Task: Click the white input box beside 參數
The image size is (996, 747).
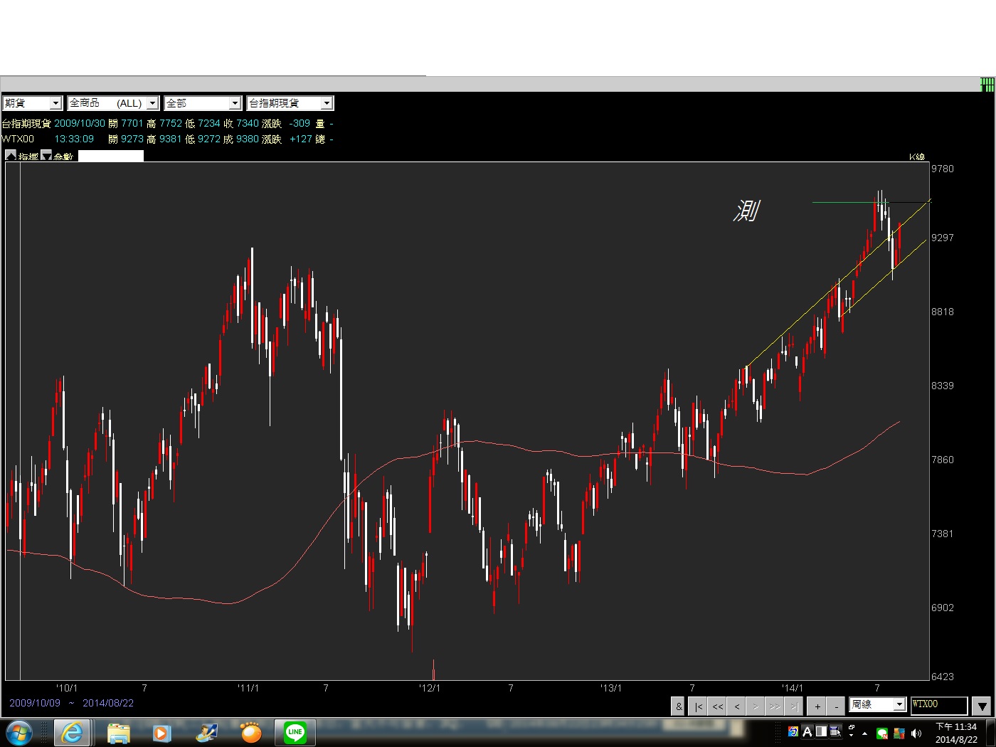Action: (111, 156)
